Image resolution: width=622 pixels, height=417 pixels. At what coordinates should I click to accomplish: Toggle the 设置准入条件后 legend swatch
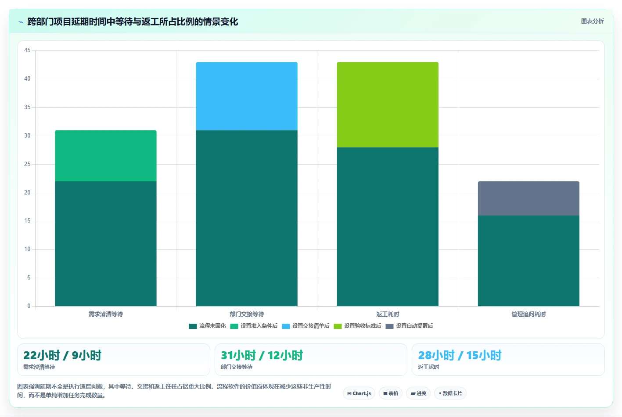tap(234, 326)
